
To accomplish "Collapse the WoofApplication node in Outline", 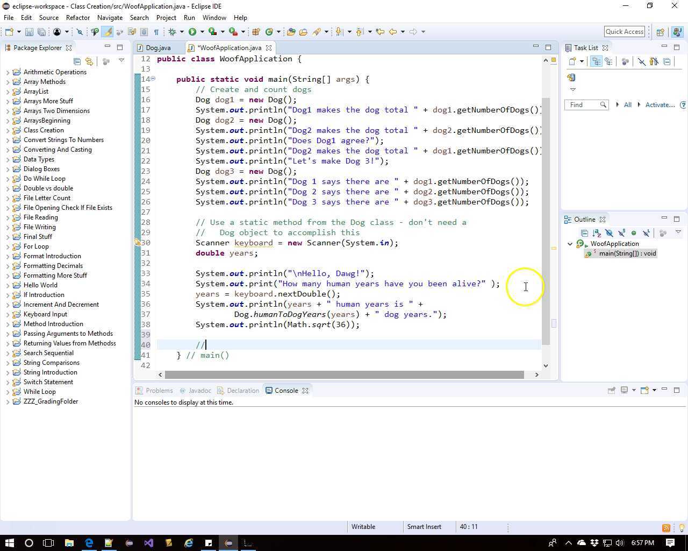I will (570, 244).
